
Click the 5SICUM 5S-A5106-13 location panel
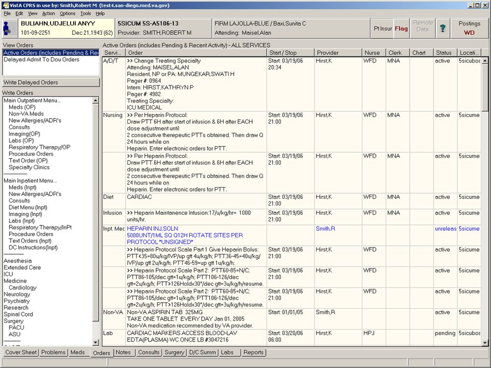point(163,28)
